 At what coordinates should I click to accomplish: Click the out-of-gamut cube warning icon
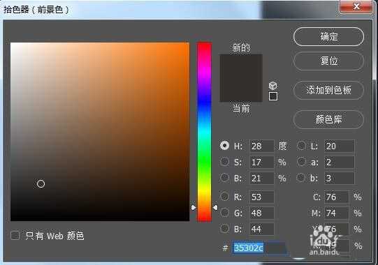pos(272,86)
